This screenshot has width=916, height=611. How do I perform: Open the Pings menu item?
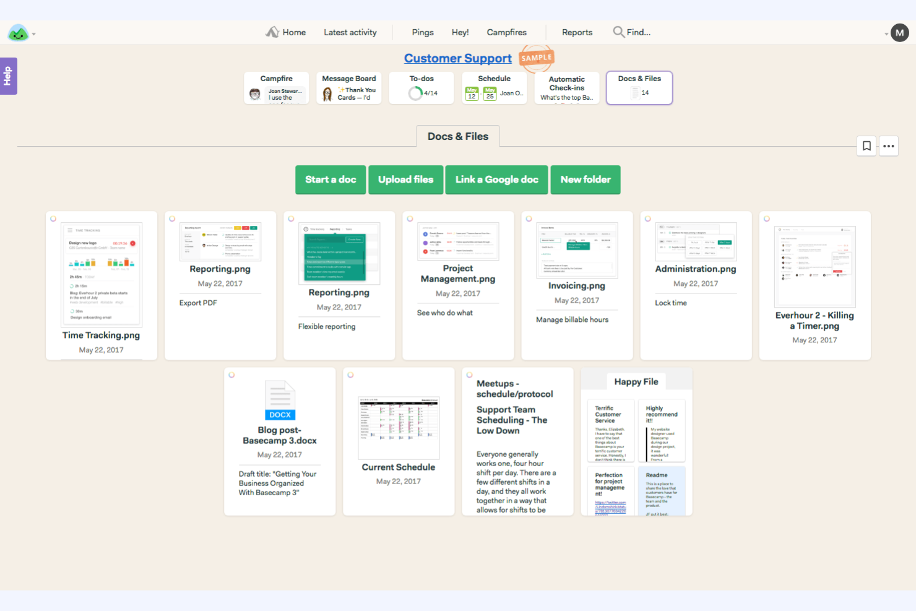pyautogui.click(x=422, y=32)
